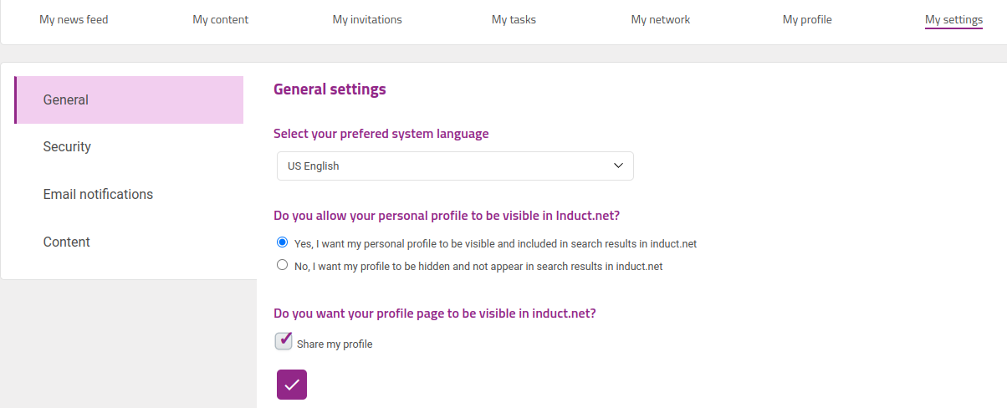
Task: Open the system language dropdown arrow
Action: [618, 166]
